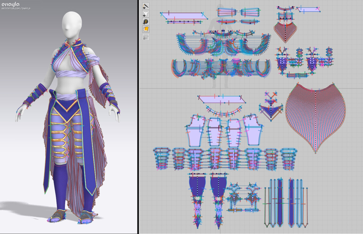Toggle the eye on the shirt display button

[x=144, y=15]
